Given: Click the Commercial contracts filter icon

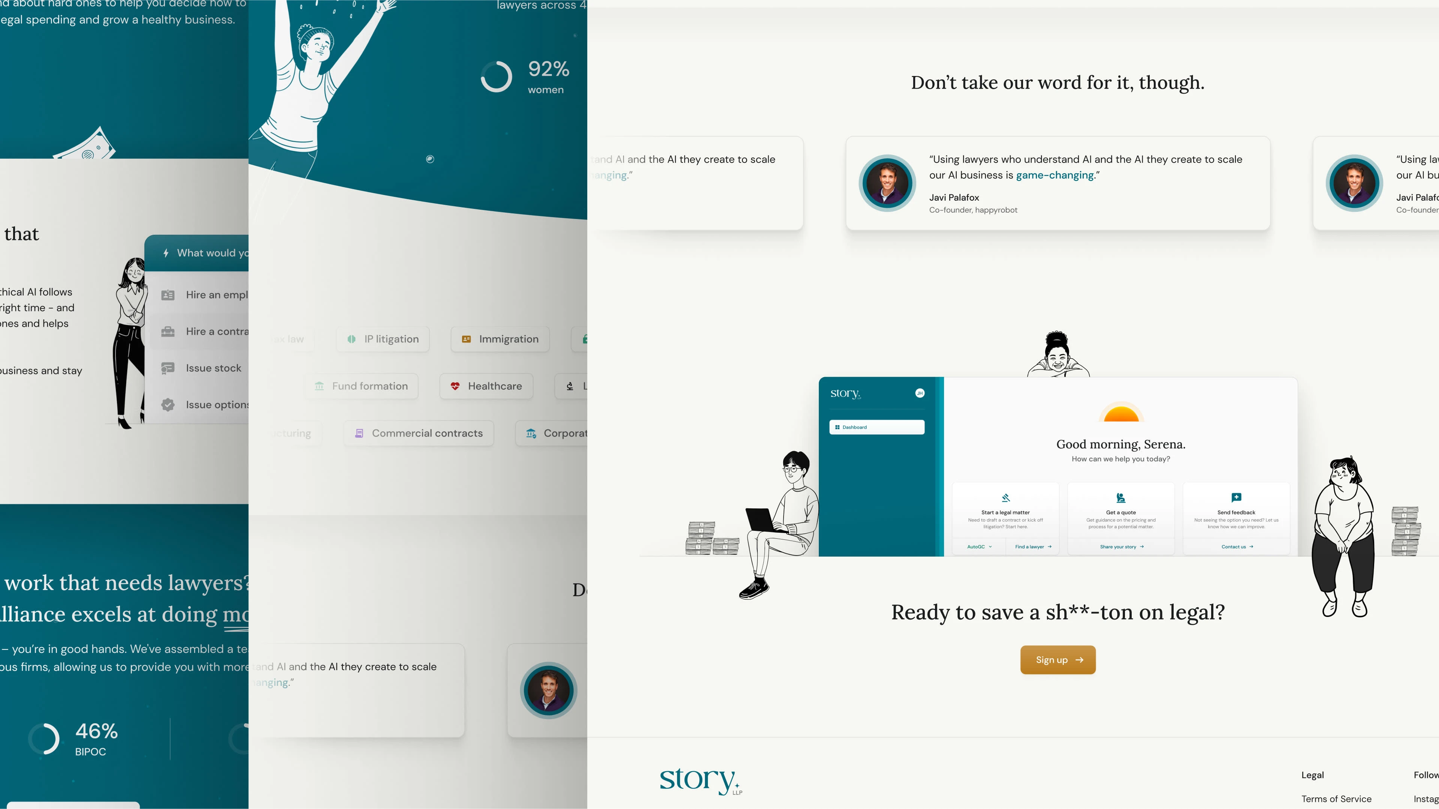Looking at the screenshot, I should tap(359, 433).
